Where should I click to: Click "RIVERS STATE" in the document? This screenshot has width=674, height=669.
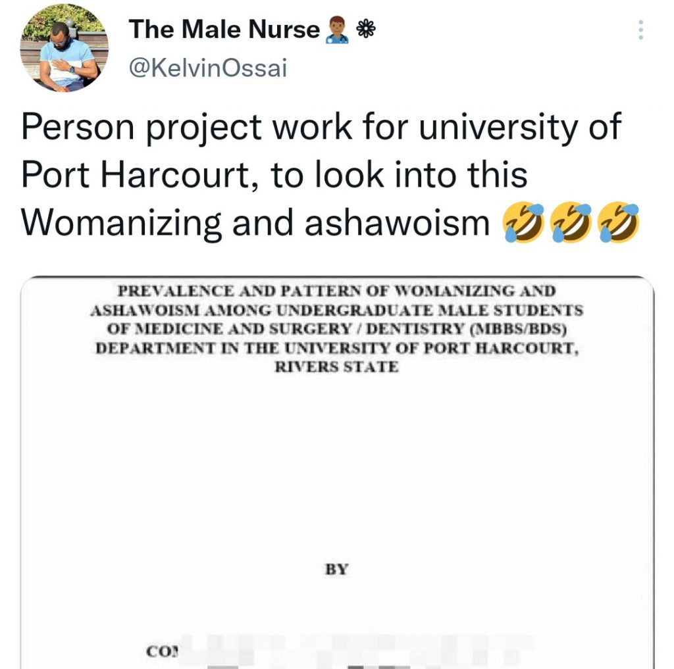[x=336, y=366]
